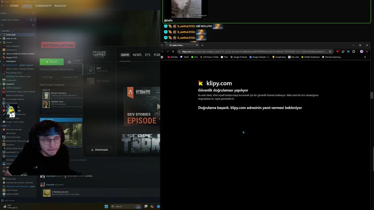
Task: Show more bookmarks with the chevron
Action: (x=365, y=57)
